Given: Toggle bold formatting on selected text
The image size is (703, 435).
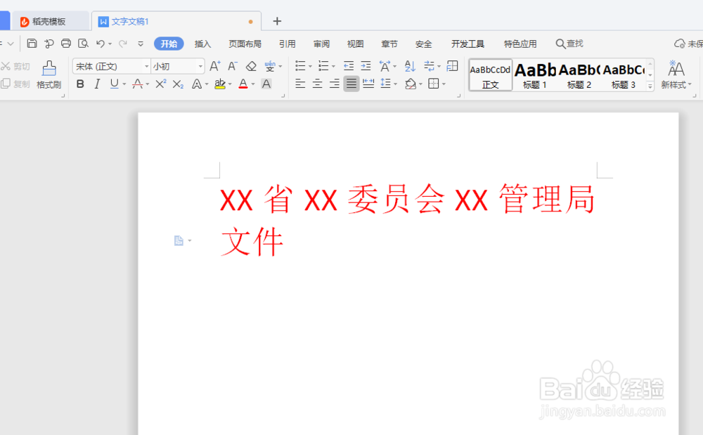Looking at the screenshot, I should 79,83.
